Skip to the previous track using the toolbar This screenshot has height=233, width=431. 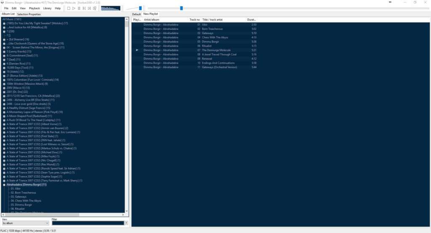point(84,8)
